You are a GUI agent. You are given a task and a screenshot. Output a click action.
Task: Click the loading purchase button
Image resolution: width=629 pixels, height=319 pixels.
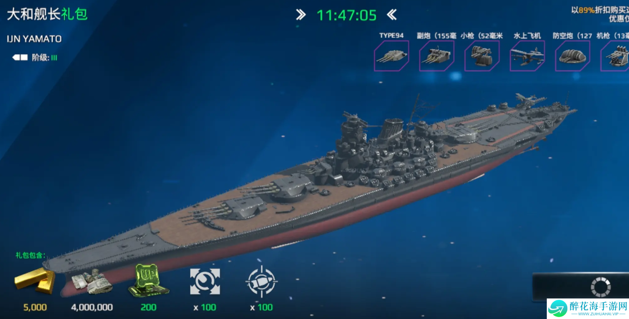580,287
